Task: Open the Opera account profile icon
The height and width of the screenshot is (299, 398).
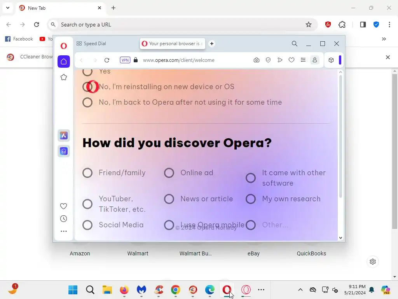Action: point(315,60)
